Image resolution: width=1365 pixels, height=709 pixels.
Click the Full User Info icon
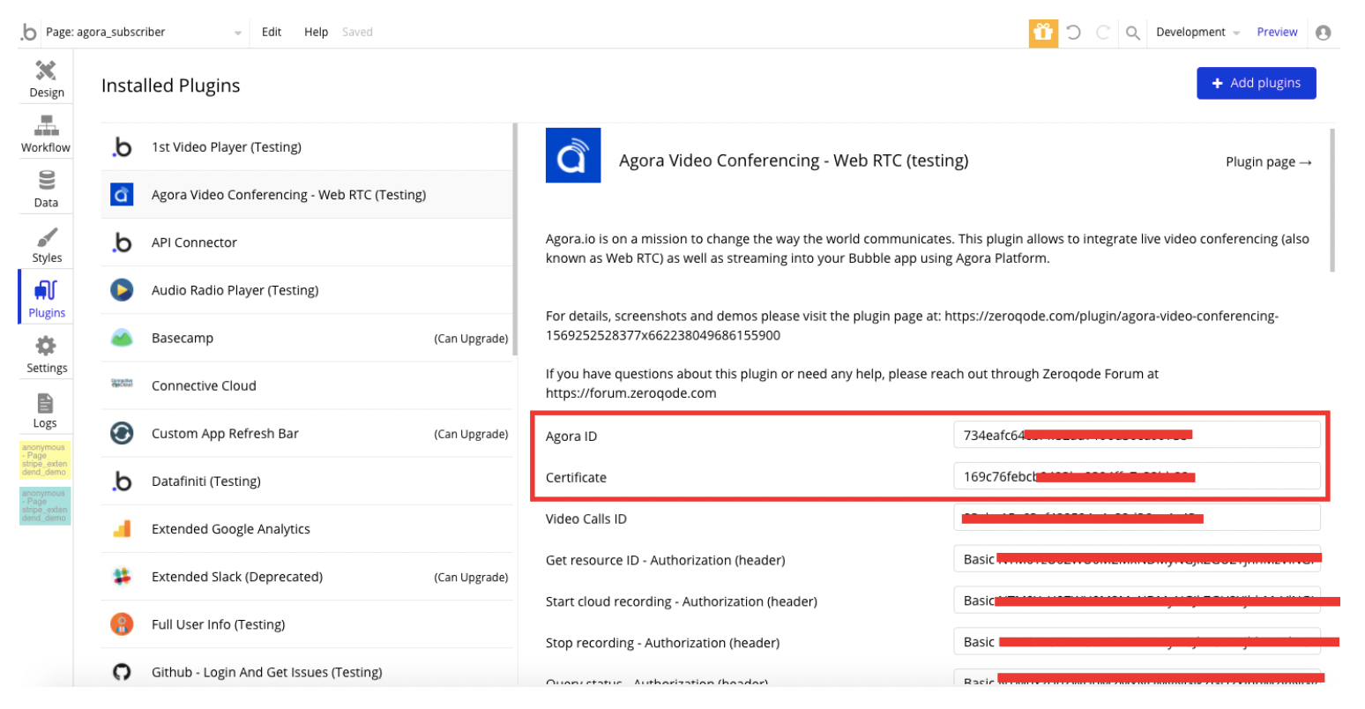tap(122, 624)
